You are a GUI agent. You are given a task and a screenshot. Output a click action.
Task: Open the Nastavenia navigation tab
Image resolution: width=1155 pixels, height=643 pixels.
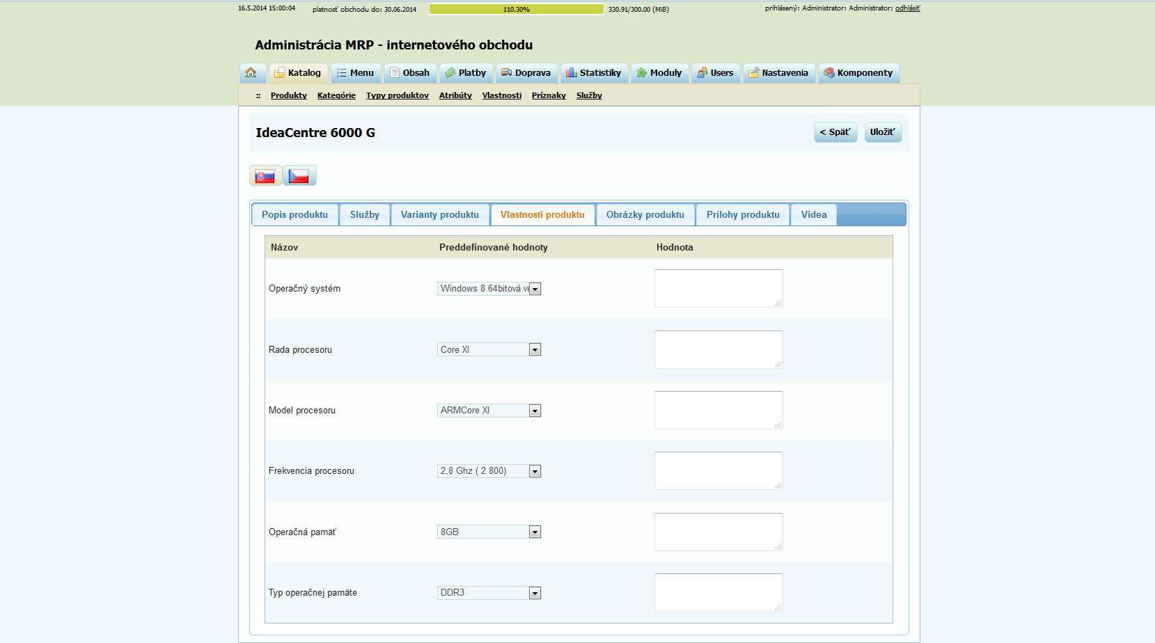[x=778, y=73]
